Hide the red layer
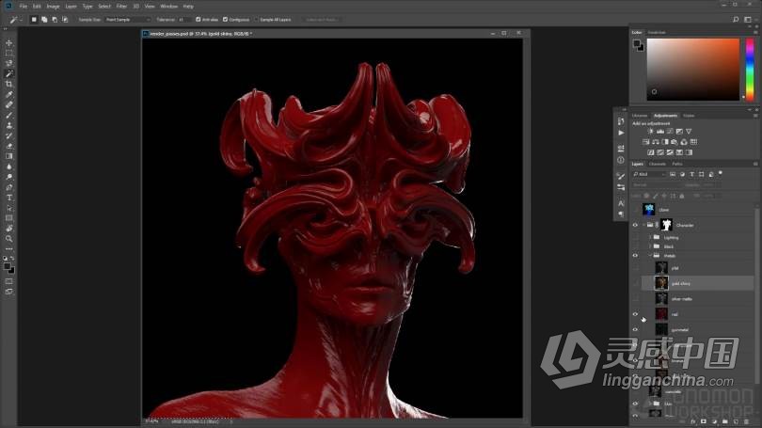Viewport: 762px width, 428px height. [635, 314]
